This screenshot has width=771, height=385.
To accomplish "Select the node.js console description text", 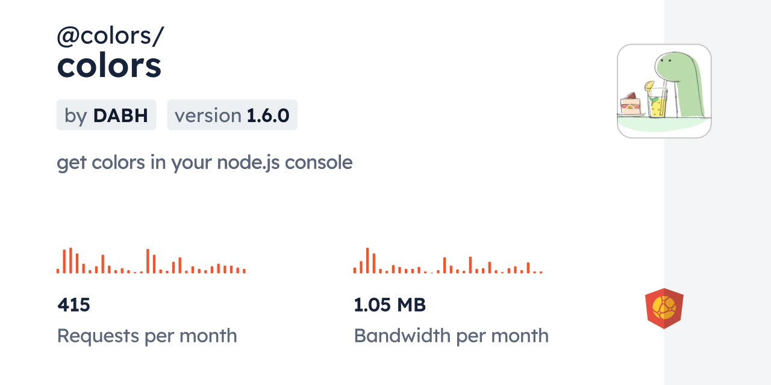I will 204,162.
